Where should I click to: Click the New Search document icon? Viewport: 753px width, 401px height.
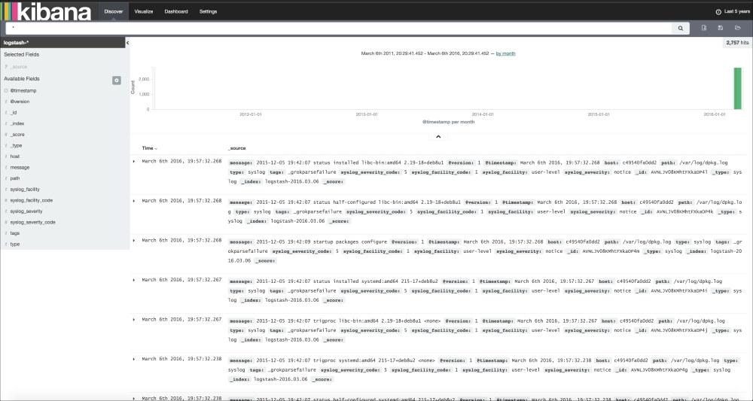703,28
